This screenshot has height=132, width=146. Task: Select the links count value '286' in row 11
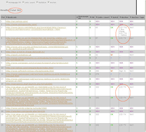coord(97,71)
